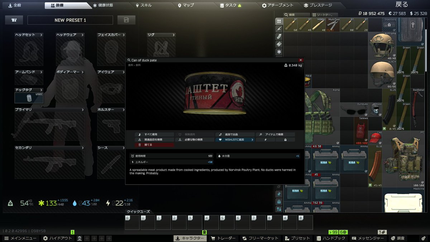Switch to the プレステージ tab
Viewport: 430px width, 242px height.
click(318, 5)
